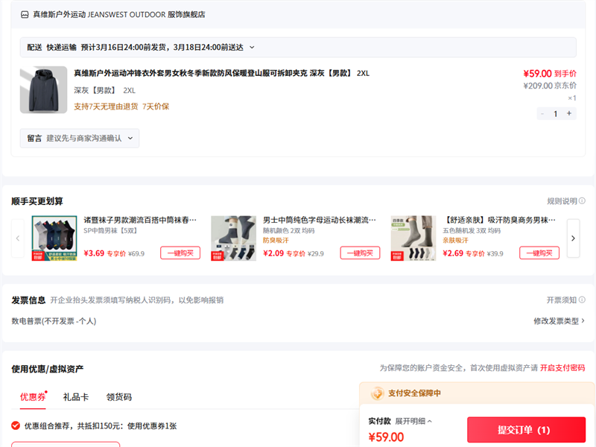Open the grey jacket product thumbnail
Screen dimensions: 596x447
click(43, 89)
